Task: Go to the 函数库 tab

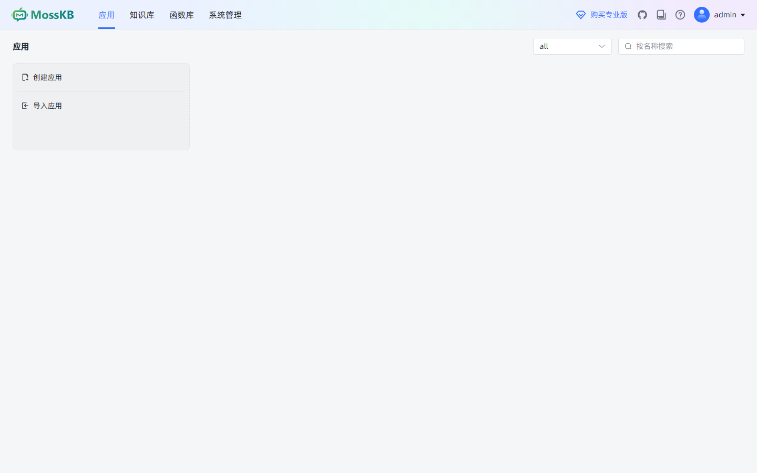Action: point(181,15)
